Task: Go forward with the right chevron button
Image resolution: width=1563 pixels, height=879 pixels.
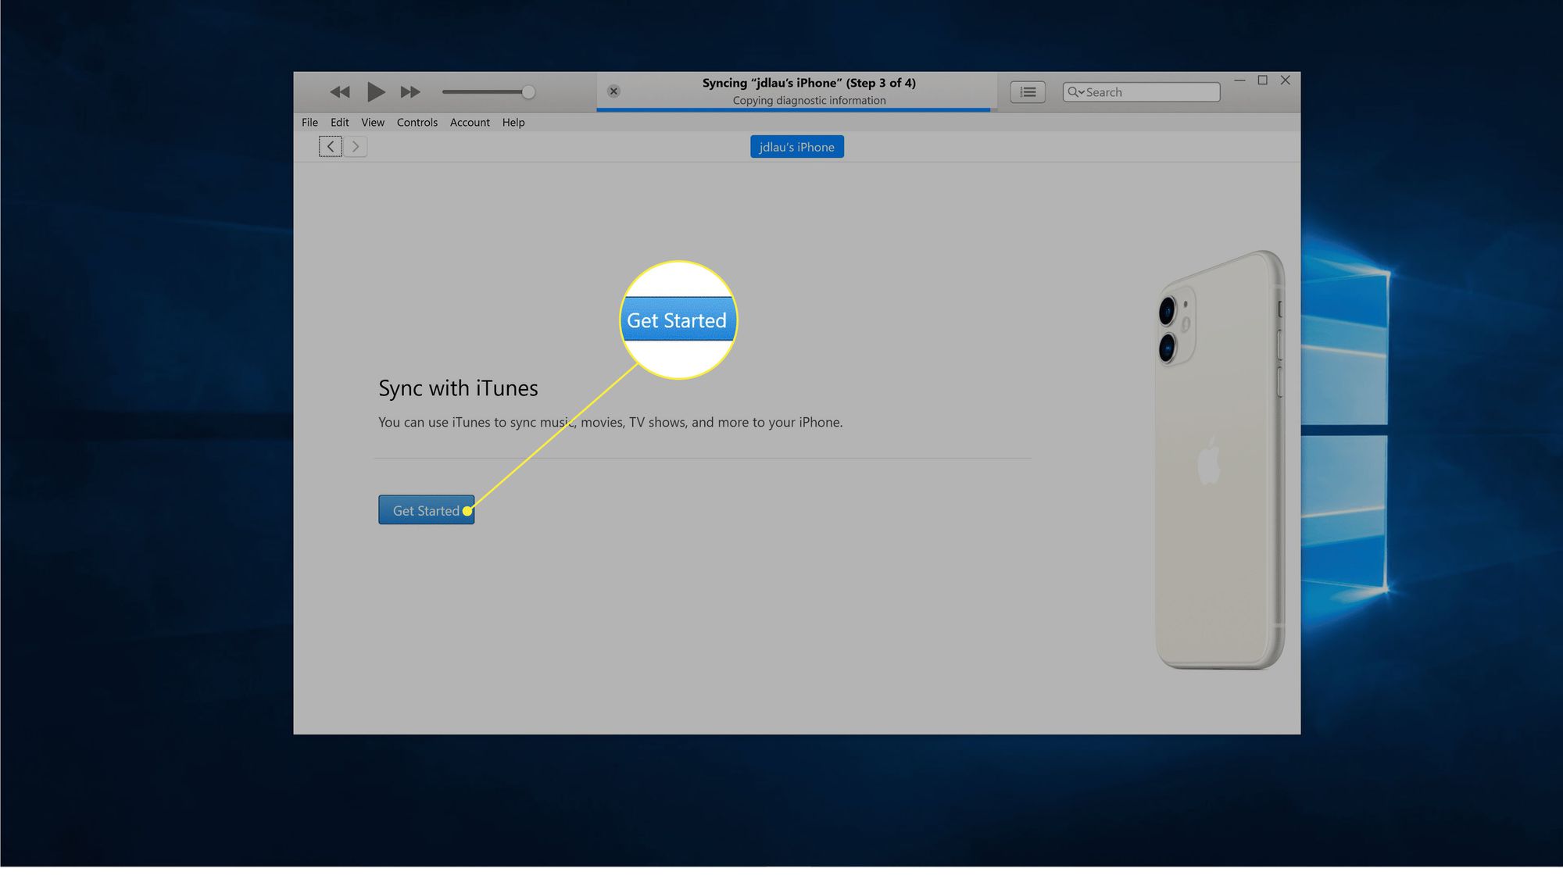Action: click(356, 146)
